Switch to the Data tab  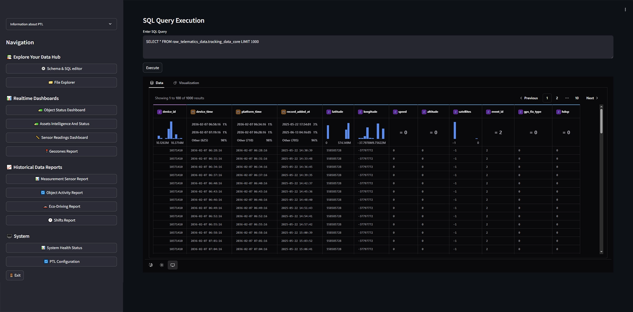pyautogui.click(x=156, y=83)
